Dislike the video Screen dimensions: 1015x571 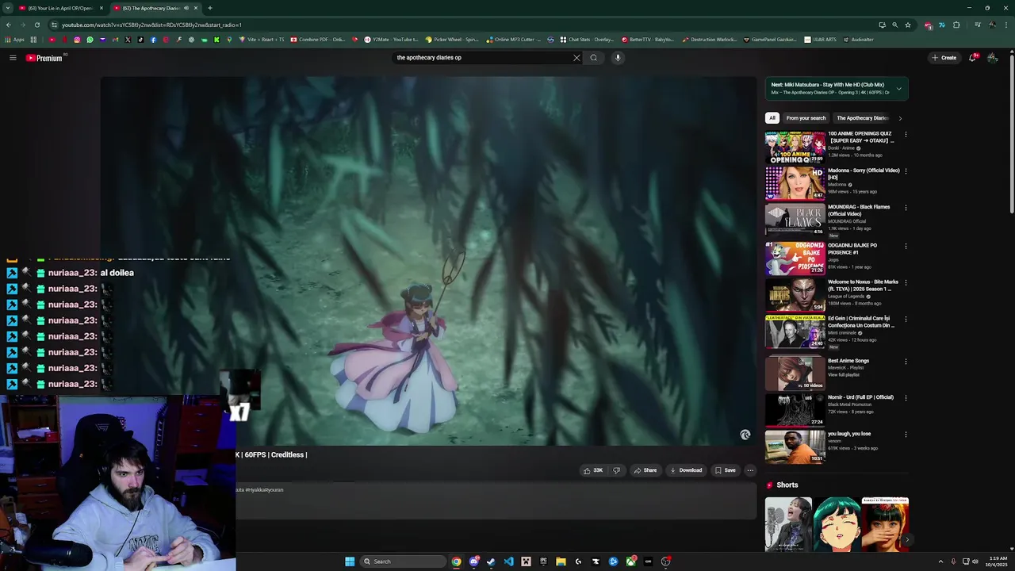point(617,470)
